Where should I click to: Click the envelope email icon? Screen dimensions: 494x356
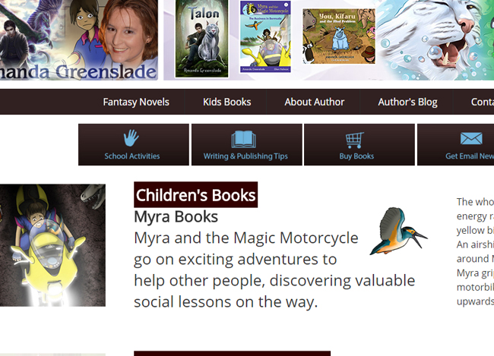pyautogui.click(x=471, y=139)
